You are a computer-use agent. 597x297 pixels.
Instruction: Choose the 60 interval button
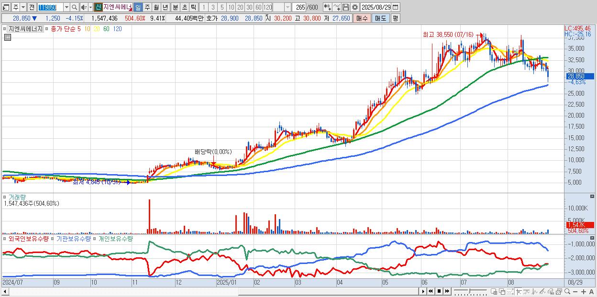point(258,7)
